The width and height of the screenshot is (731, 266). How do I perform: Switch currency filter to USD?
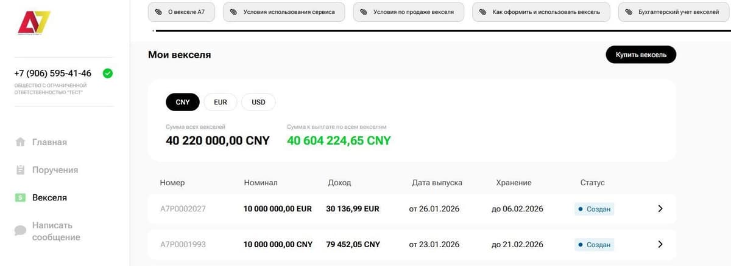coord(258,102)
